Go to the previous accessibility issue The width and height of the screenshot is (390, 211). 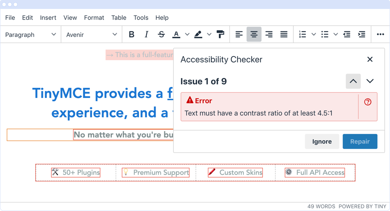tap(353, 81)
